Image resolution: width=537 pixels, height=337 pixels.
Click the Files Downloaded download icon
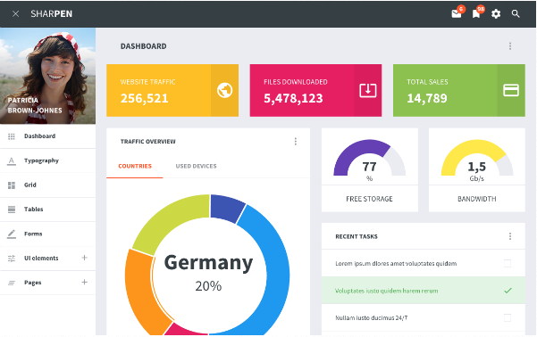click(x=368, y=90)
